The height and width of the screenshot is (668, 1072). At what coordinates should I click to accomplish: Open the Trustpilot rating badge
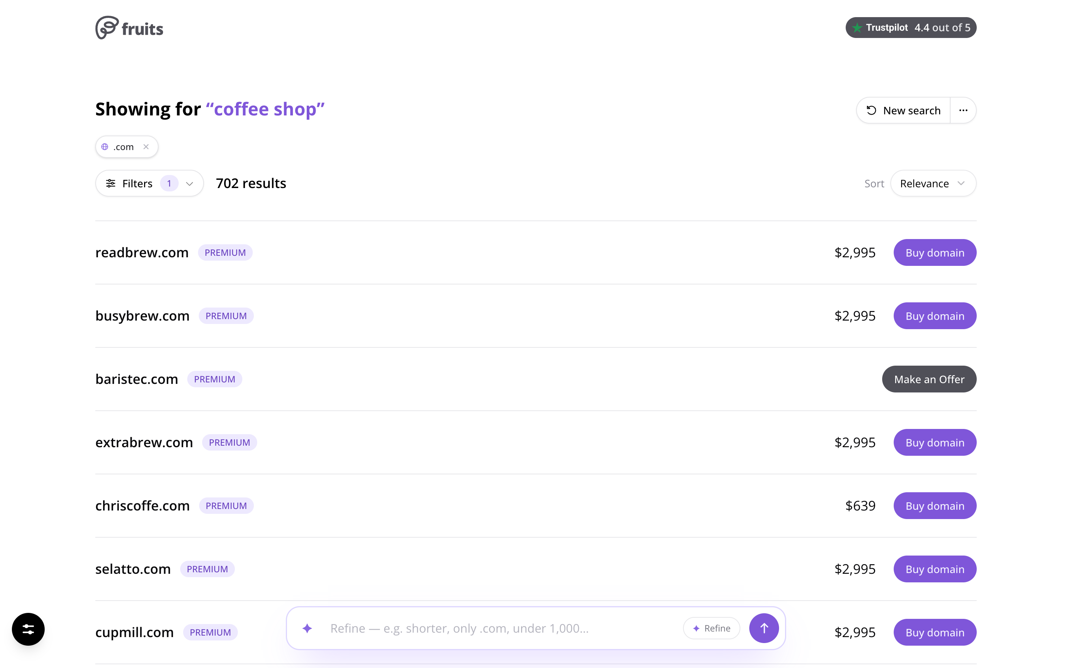pyautogui.click(x=910, y=28)
